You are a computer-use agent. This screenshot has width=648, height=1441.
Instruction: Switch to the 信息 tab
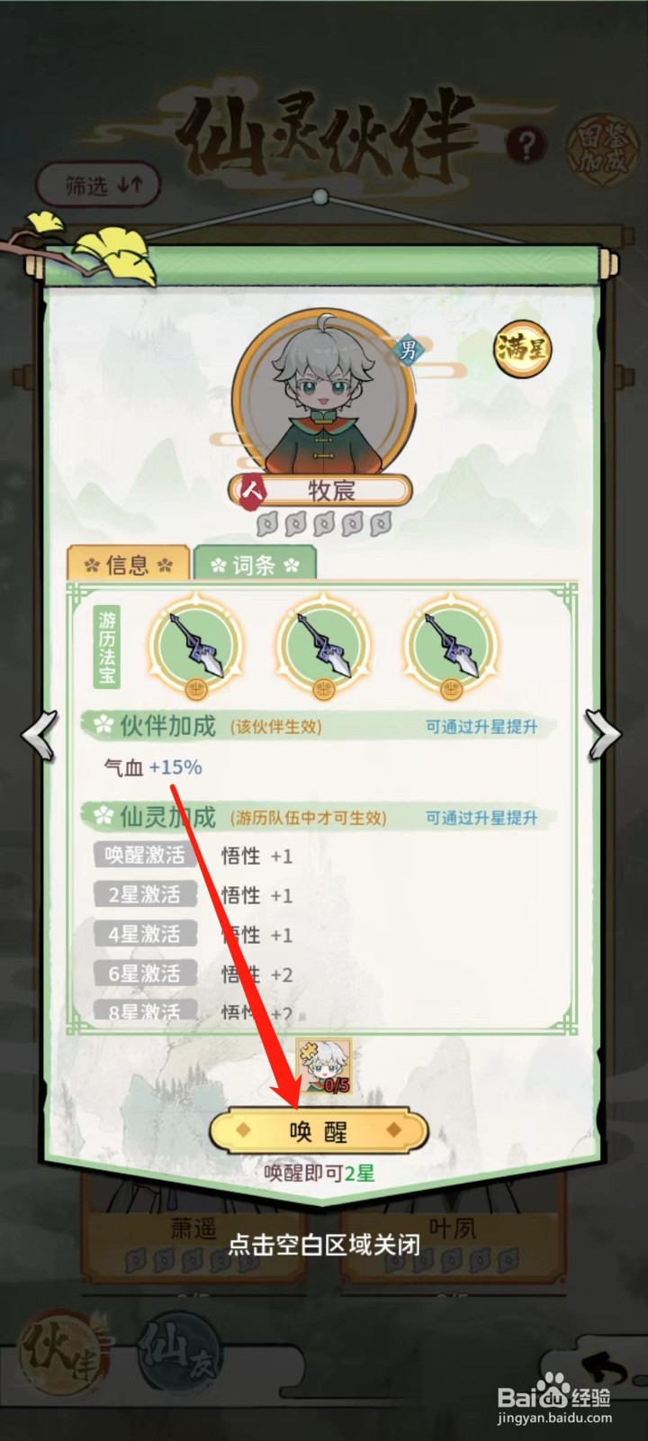pyautogui.click(x=128, y=564)
